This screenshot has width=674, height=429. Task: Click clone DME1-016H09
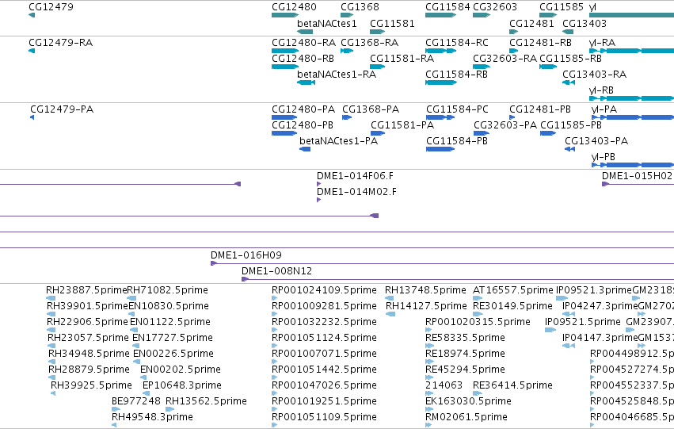[246, 255]
